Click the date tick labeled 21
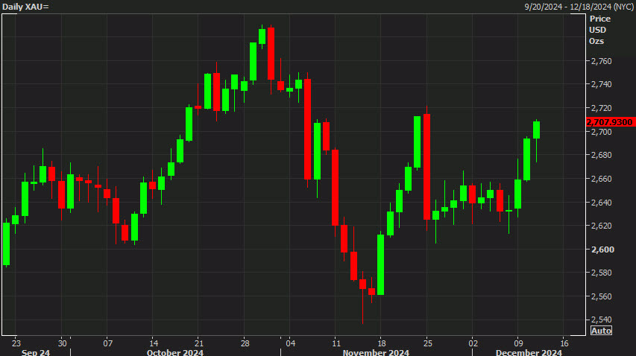Image resolution: width=636 pixels, height=356 pixels. pos(199,343)
